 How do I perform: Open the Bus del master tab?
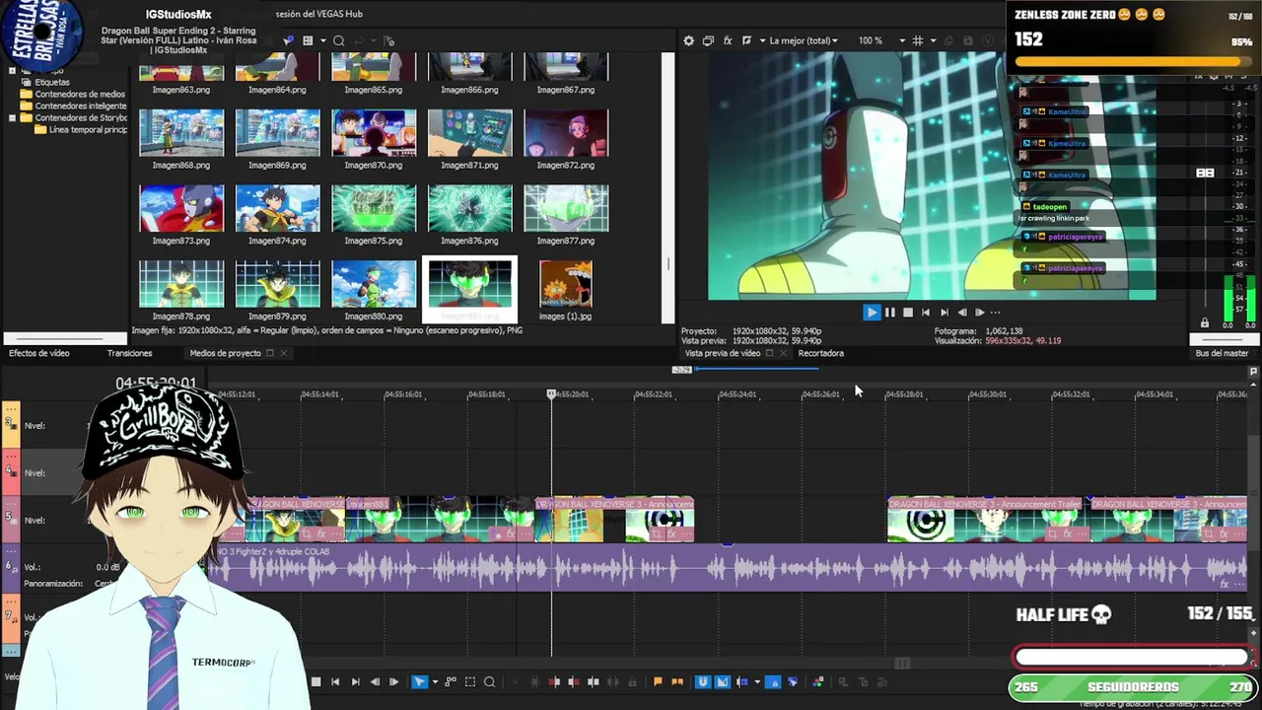tap(1222, 353)
